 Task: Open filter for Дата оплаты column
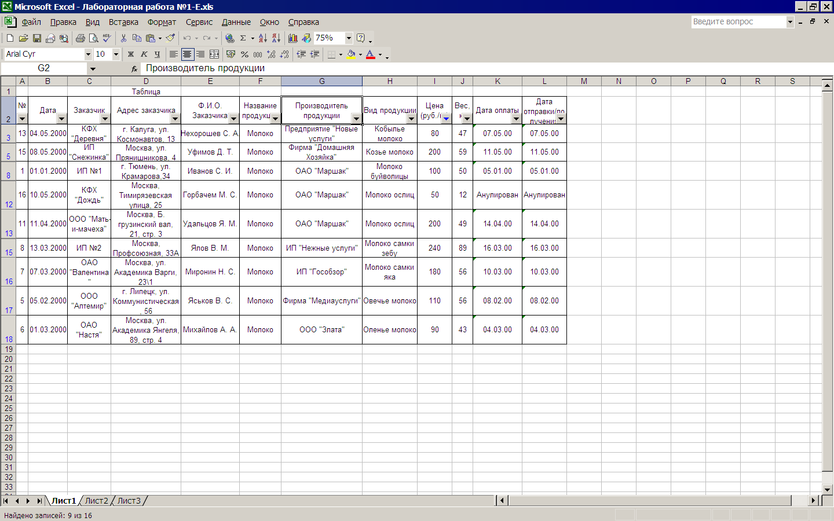[516, 119]
